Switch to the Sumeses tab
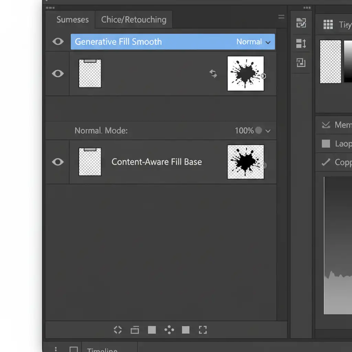This screenshot has width=352, height=352. pyautogui.click(x=73, y=20)
